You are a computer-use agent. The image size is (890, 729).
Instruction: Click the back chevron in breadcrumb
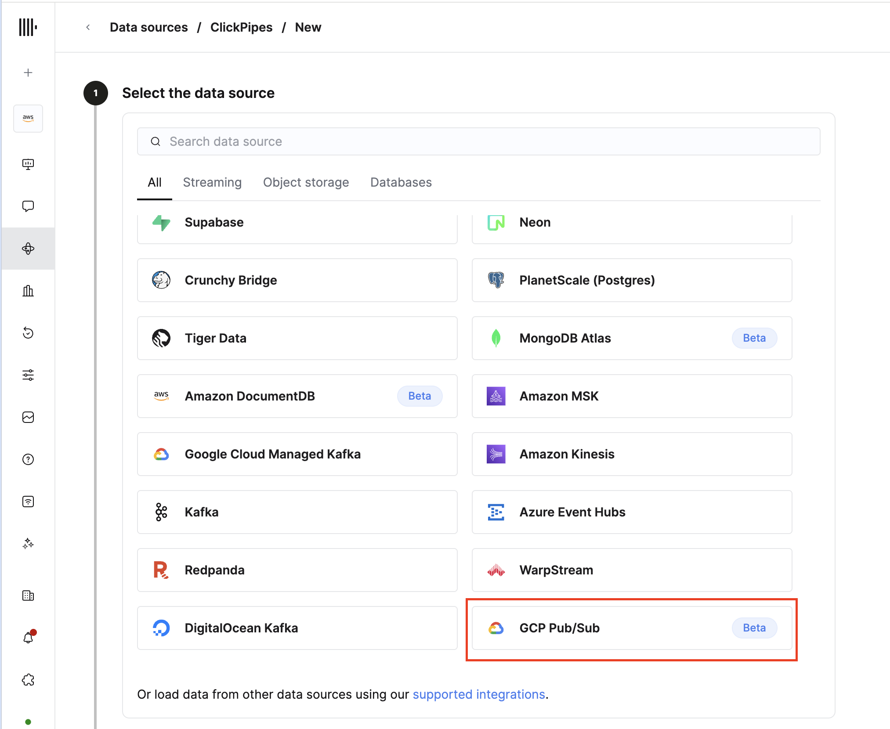pos(88,27)
